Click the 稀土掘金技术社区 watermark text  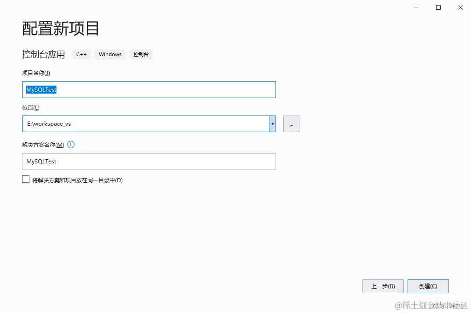[430, 305]
